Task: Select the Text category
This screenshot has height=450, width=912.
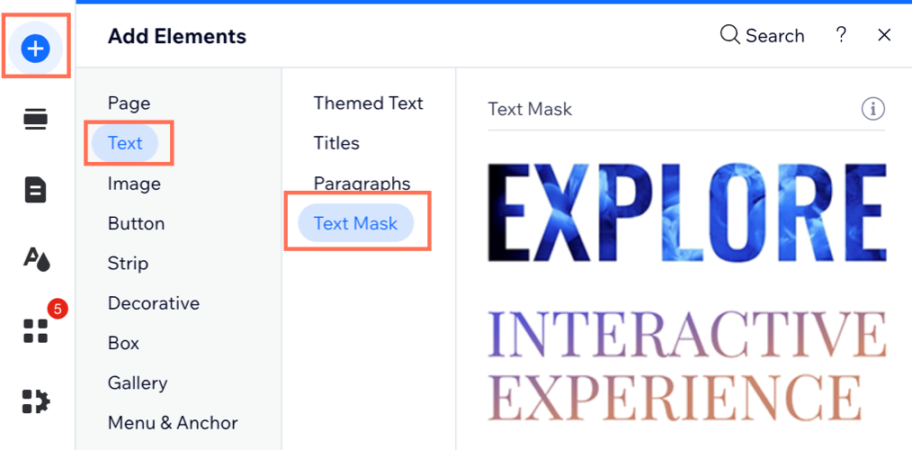Action: coord(125,143)
